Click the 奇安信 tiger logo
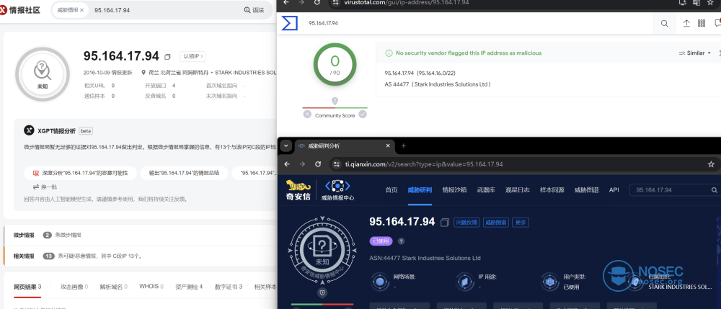This screenshot has height=309, width=721. tap(299, 191)
